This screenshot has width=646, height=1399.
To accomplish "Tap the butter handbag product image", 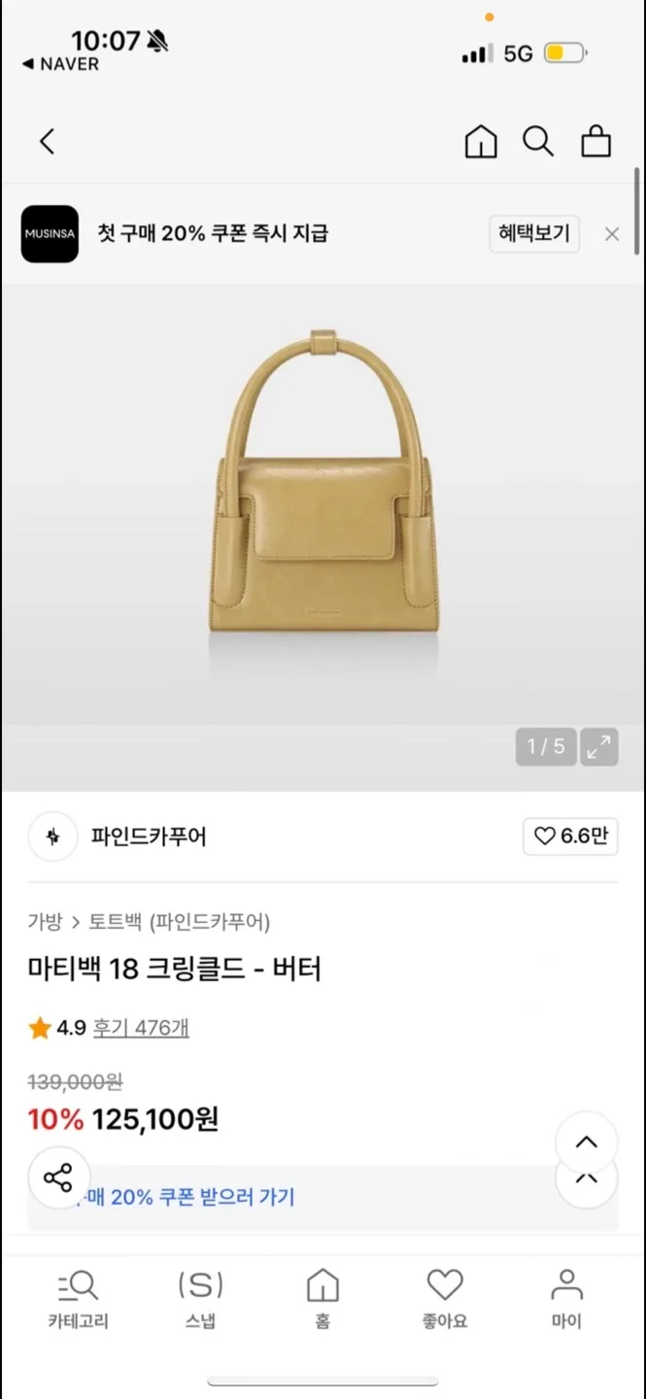I will (323, 484).
